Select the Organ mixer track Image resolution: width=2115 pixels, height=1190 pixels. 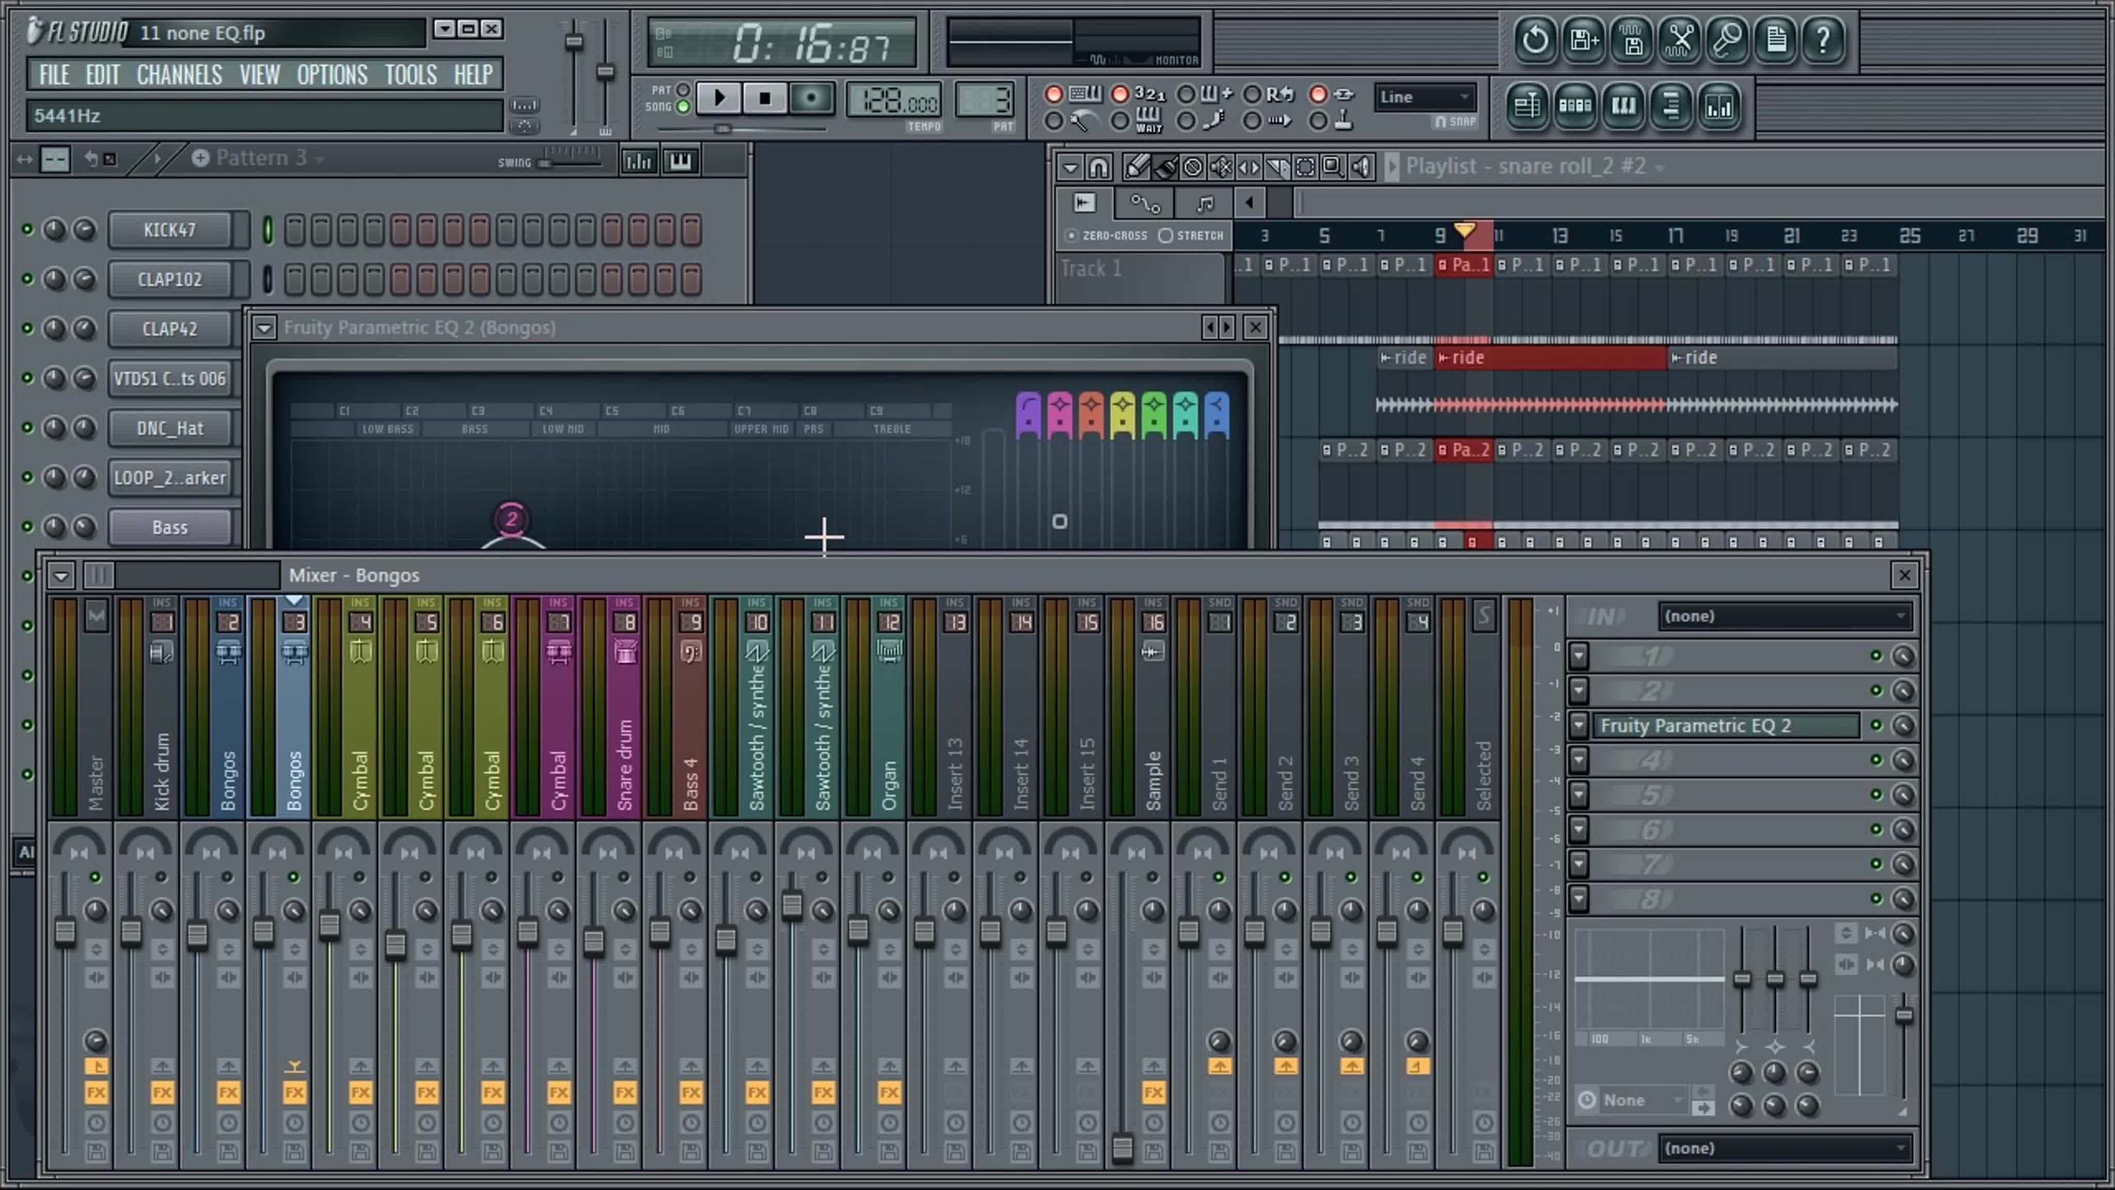point(889,708)
